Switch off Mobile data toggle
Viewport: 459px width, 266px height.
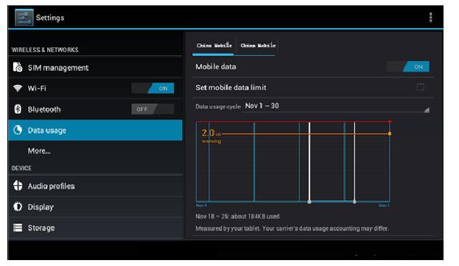click(x=408, y=67)
